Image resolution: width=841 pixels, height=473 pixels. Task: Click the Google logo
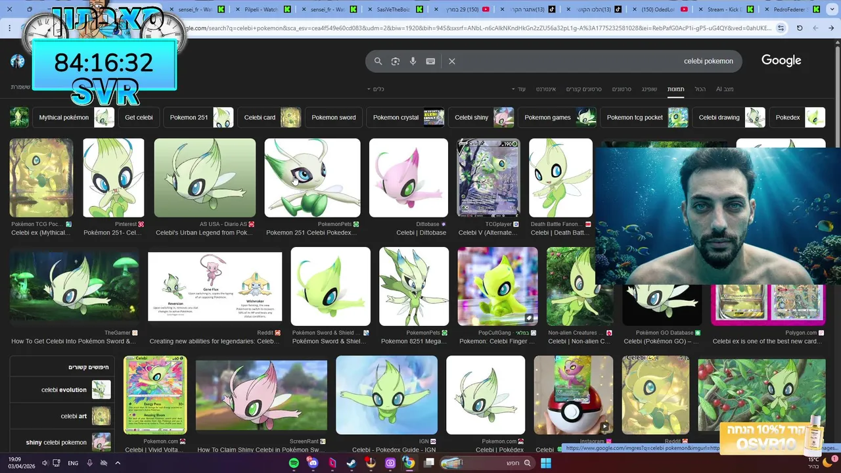coord(781,60)
